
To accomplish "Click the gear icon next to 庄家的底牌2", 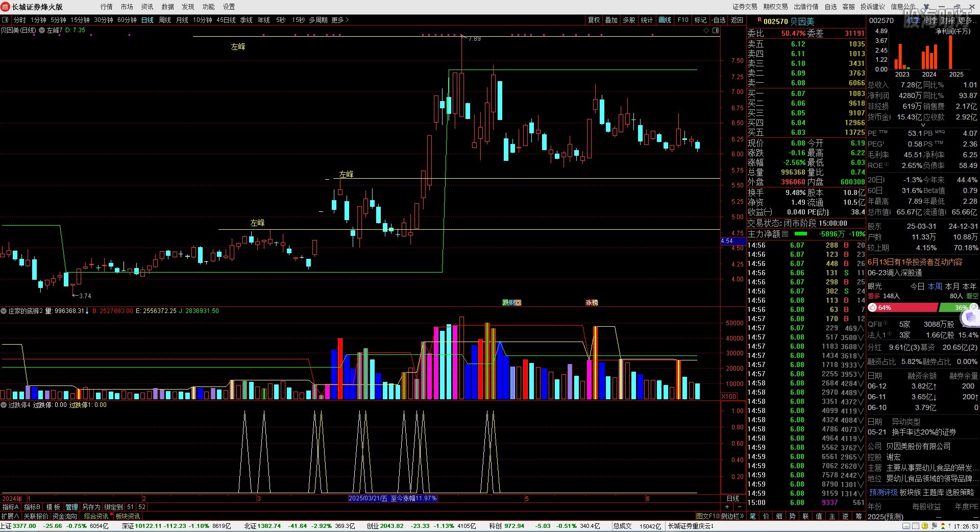I will tap(4, 311).
